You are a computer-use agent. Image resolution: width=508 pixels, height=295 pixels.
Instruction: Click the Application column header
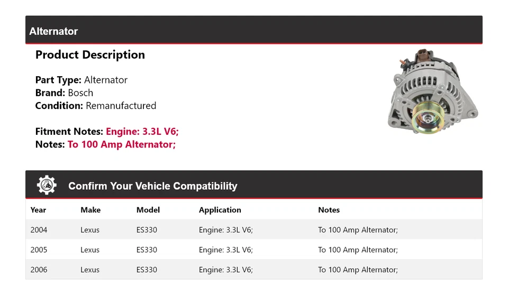point(220,210)
